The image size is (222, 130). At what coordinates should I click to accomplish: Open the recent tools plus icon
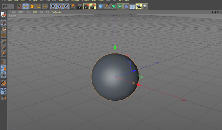click(45, 6)
